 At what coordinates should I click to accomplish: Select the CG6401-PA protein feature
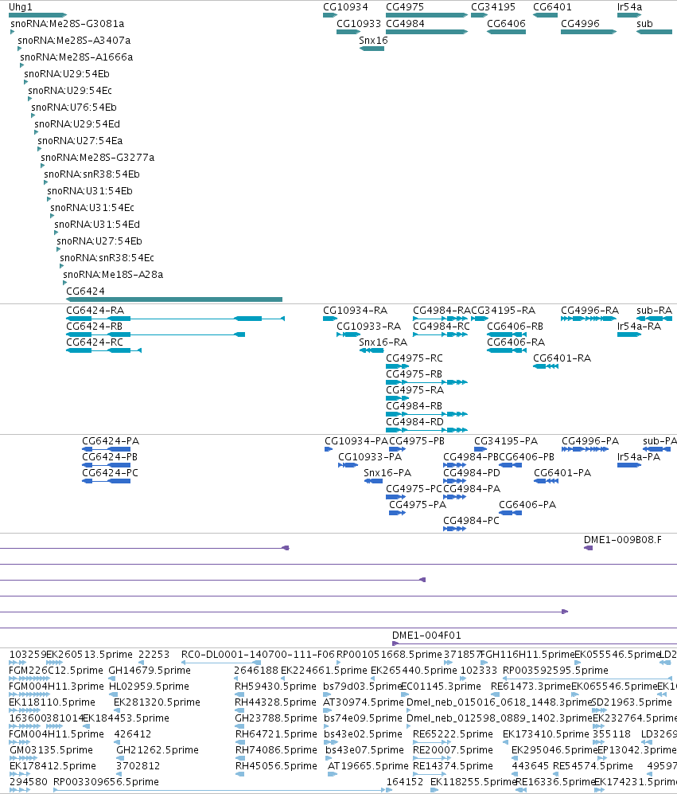[546, 480]
